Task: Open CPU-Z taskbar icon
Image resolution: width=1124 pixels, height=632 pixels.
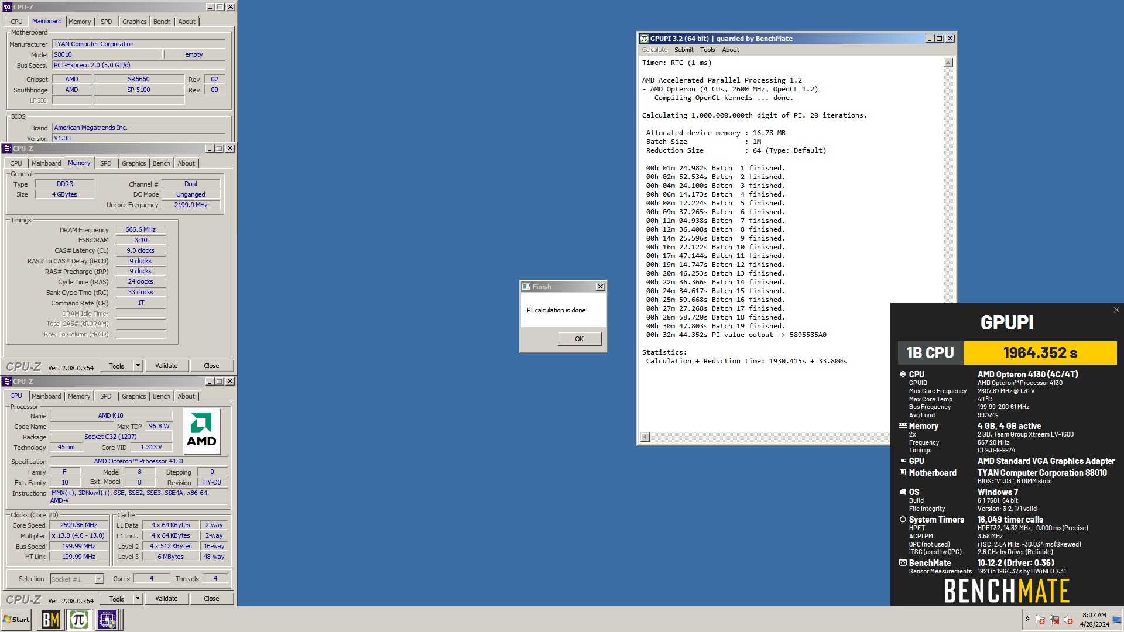Action: pyautogui.click(x=107, y=619)
